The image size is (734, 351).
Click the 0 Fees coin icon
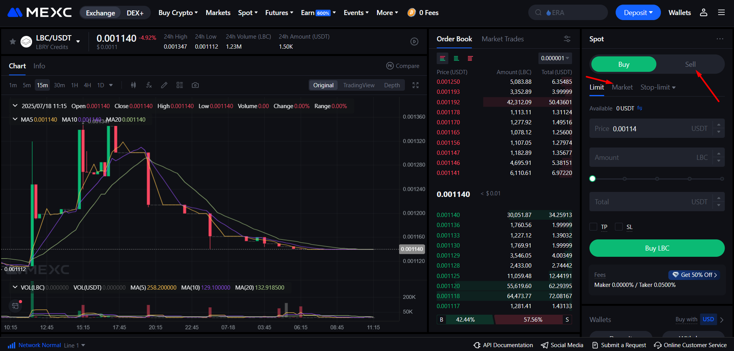[x=412, y=13]
